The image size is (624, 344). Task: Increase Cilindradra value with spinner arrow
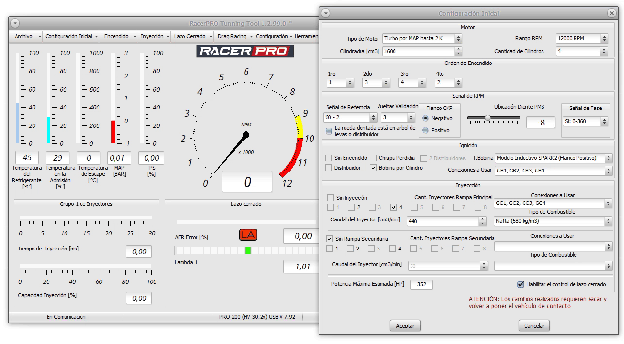(x=458, y=49)
